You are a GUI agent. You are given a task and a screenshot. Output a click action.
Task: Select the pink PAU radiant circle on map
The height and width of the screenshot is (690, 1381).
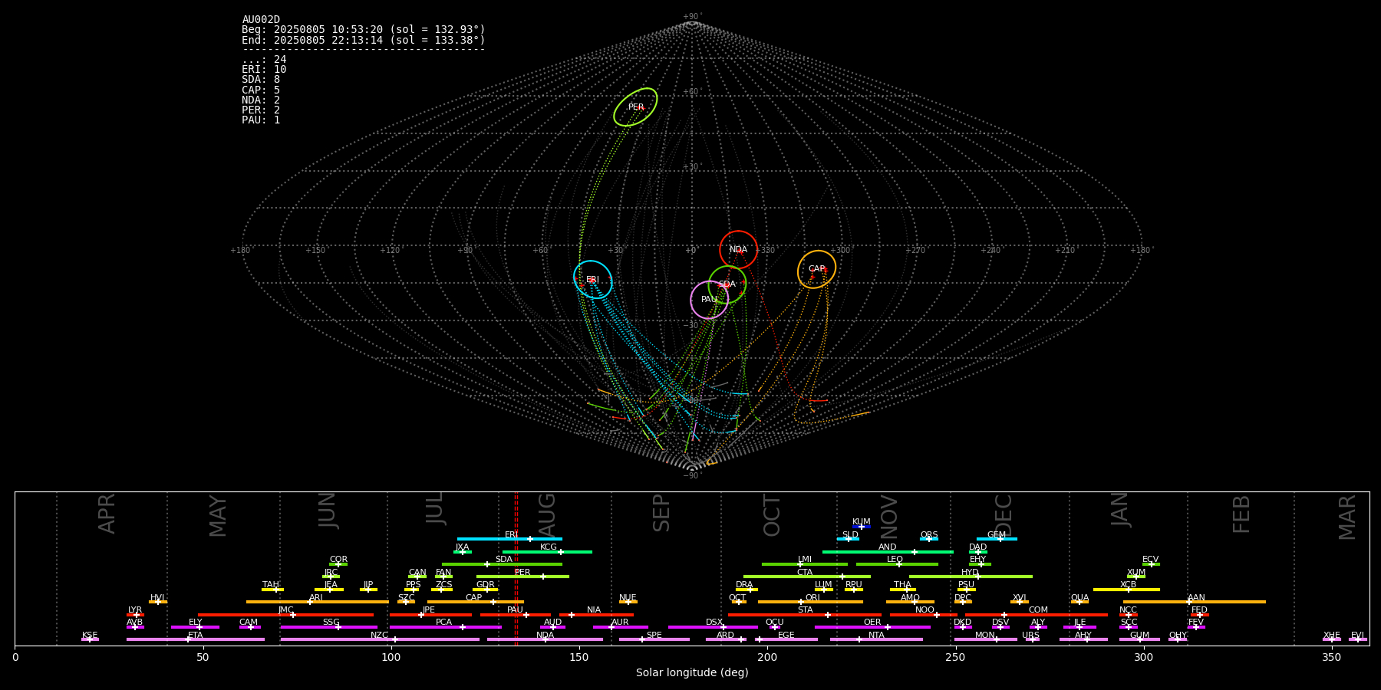pyautogui.click(x=709, y=299)
